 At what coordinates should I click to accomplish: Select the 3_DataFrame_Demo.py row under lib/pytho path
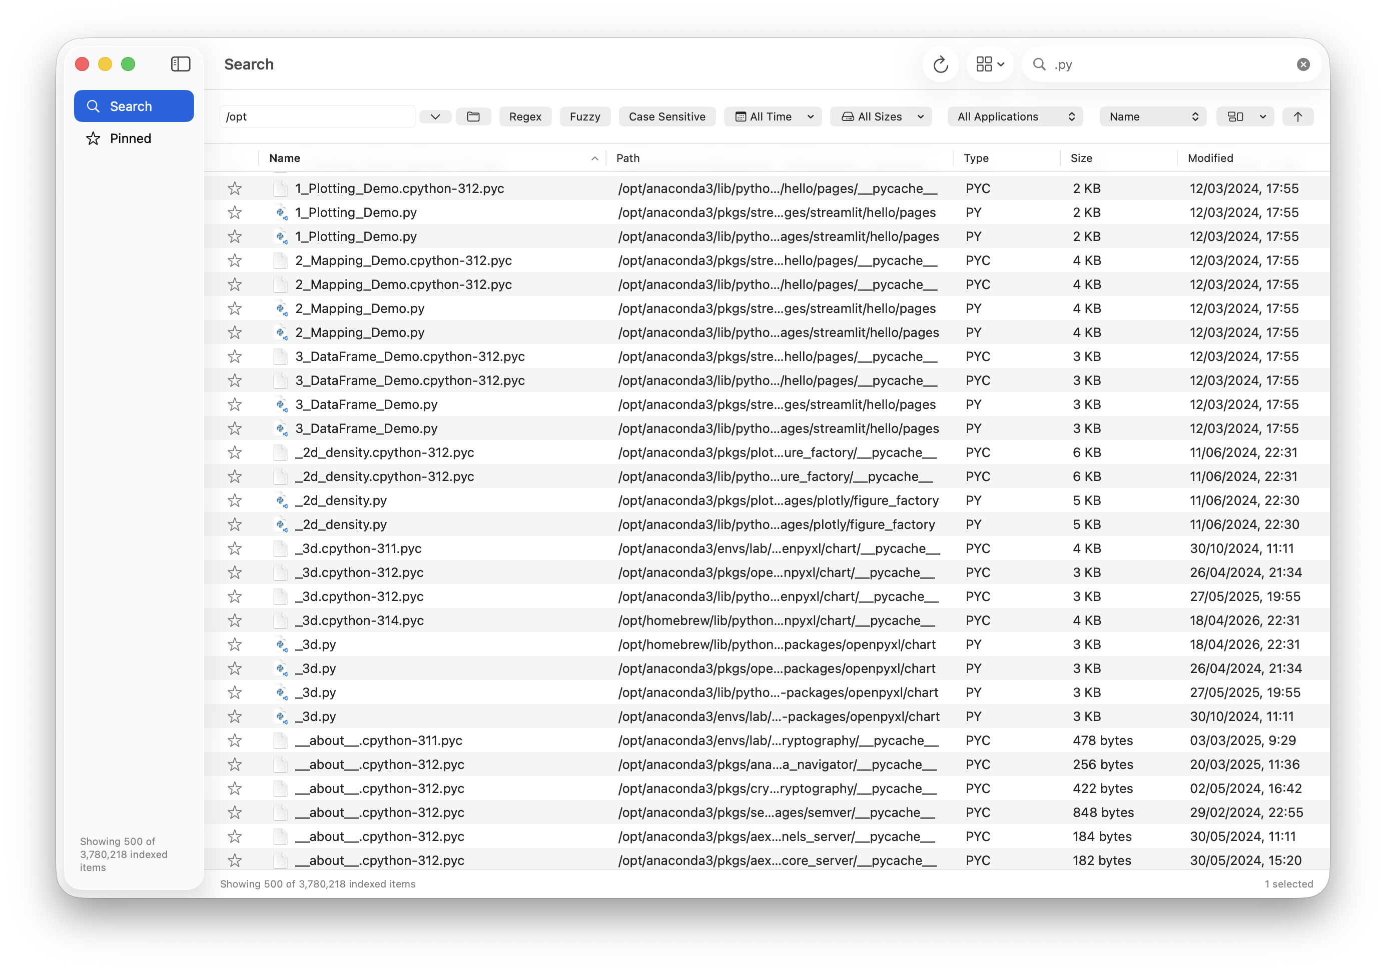(767, 428)
